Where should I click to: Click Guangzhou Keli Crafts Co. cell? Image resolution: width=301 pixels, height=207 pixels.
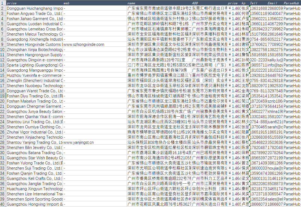coord(35,179)
